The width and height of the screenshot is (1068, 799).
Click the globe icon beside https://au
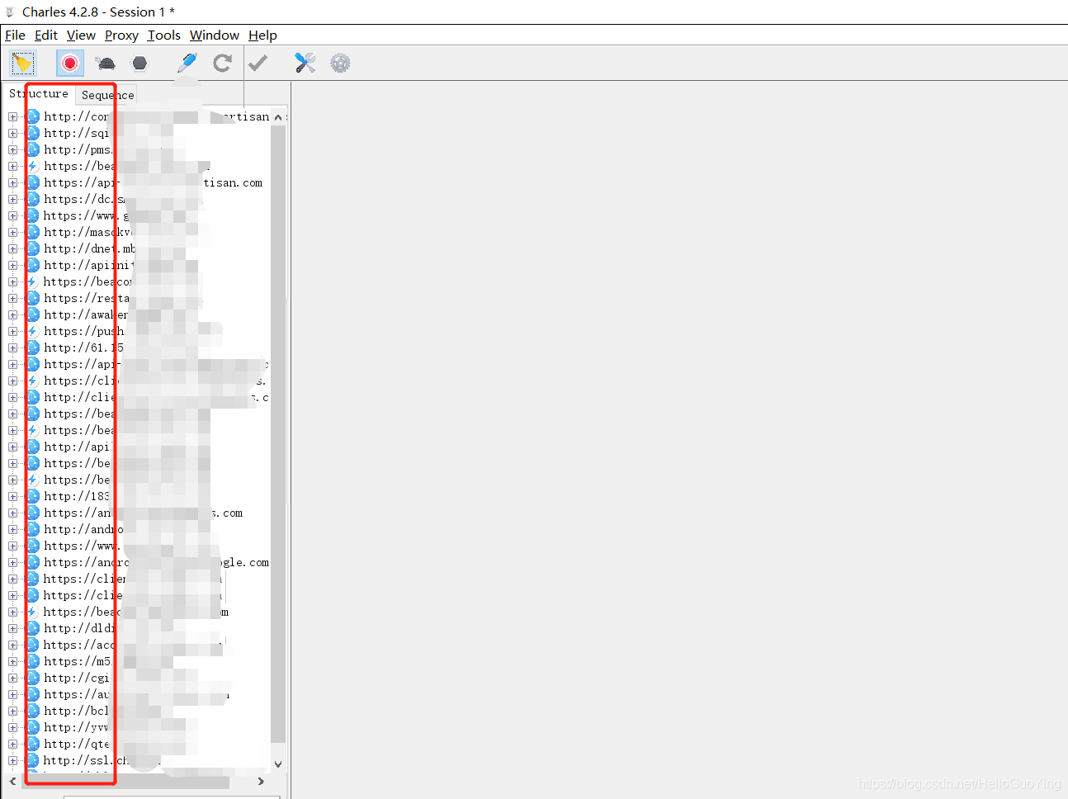coord(33,694)
